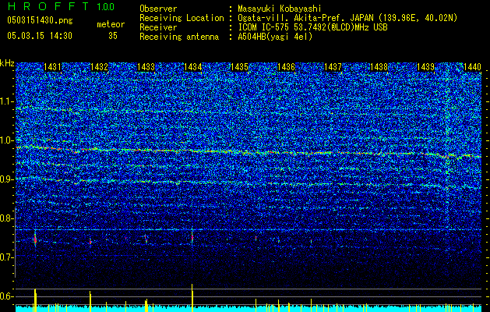This screenshot has width=490, height=312.
Task: Click the tallest yellow amplitude spike under 1434
Action: 192,298
